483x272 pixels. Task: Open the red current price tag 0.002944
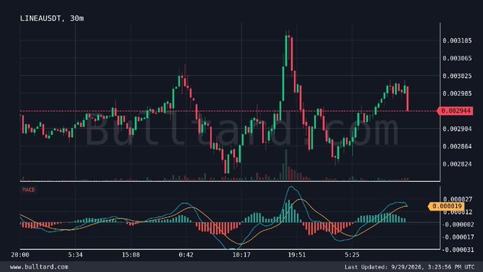pos(455,111)
